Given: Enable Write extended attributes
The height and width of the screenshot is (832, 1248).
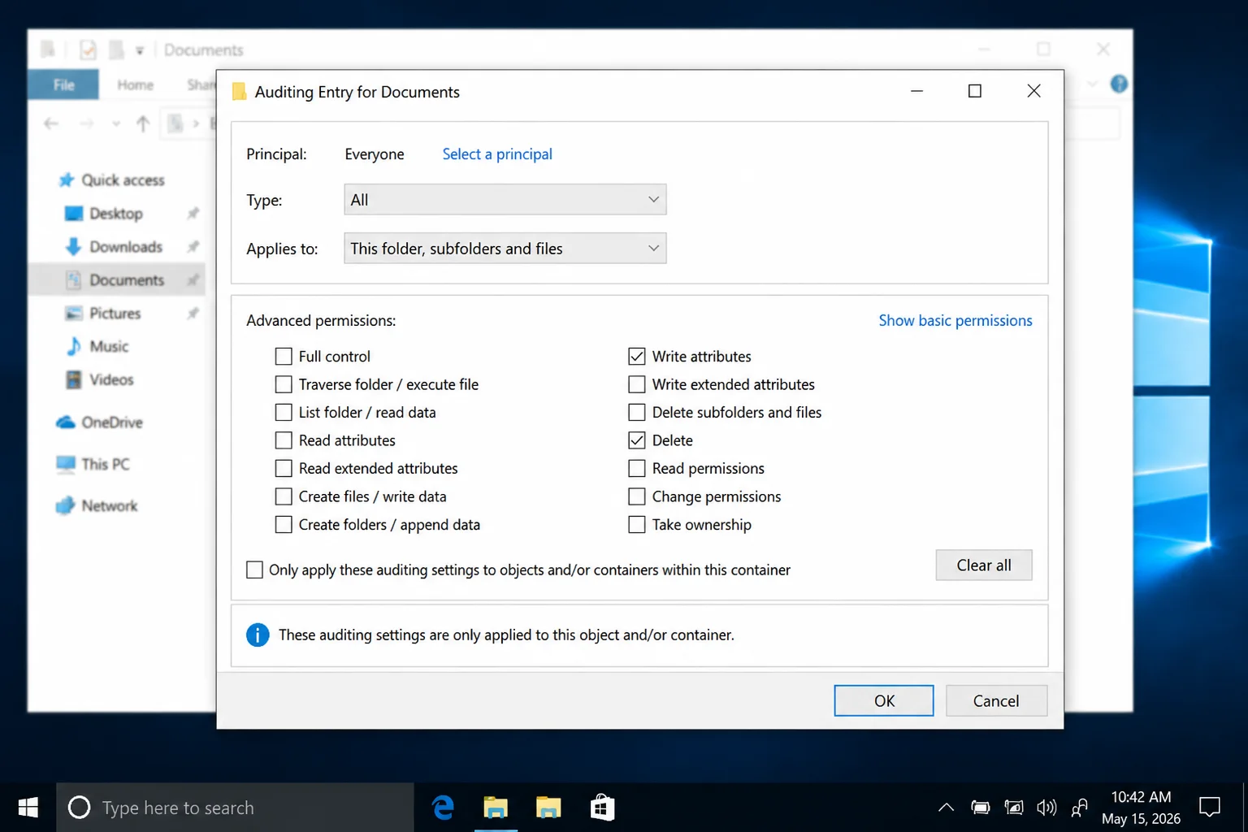Looking at the screenshot, I should coord(637,384).
